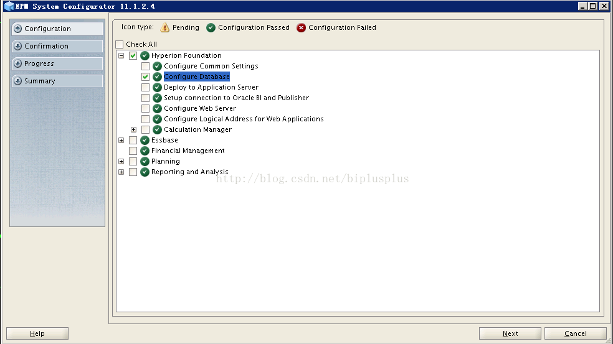The width and height of the screenshot is (613, 344).
Task: Click the arrow icon on the Confirmation step
Action: (x=17, y=46)
